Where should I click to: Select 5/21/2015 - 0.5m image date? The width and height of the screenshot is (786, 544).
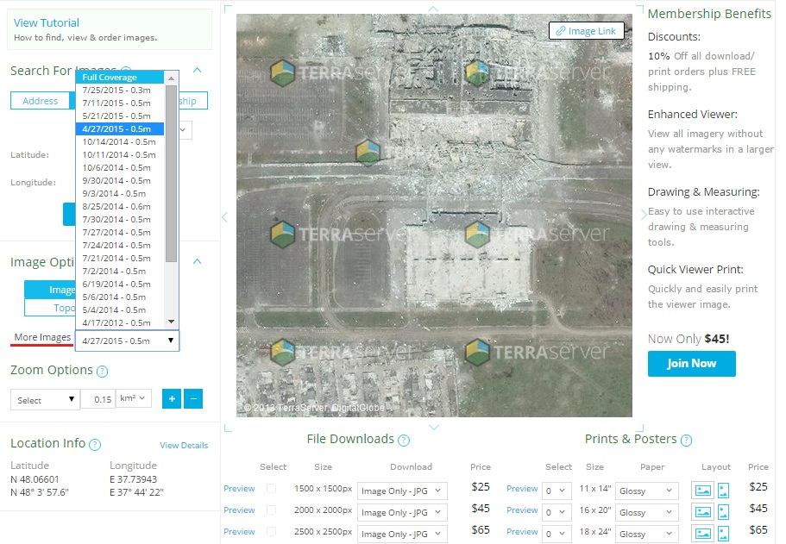tap(120, 116)
